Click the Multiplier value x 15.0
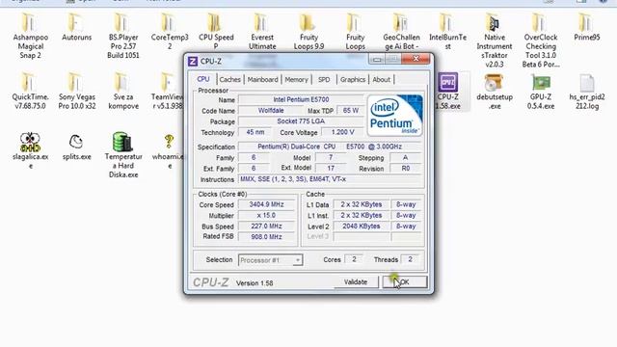The image size is (617, 347). click(x=266, y=215)
